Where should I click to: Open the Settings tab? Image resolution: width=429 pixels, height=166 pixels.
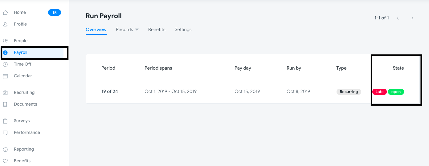click(183, 30)
